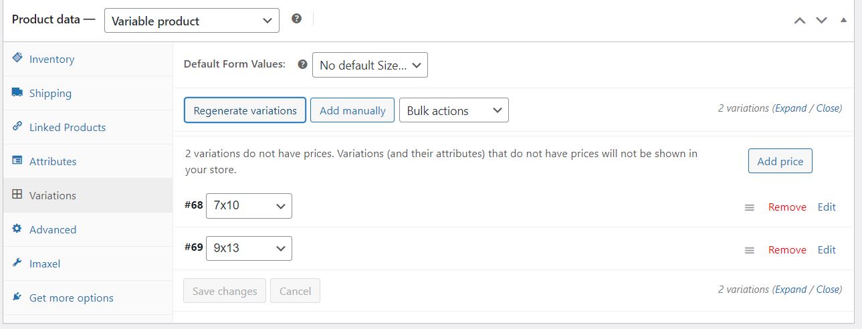Open the 7x10 size dropdown for #68

pos(249,206)
